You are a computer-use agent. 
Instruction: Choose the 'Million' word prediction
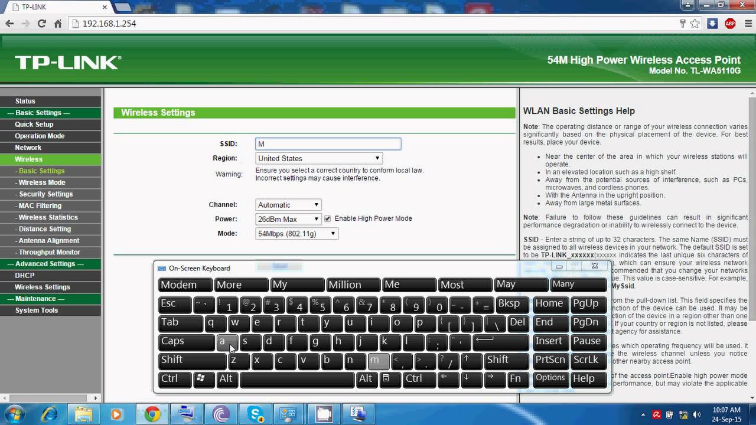coord(353,285)
